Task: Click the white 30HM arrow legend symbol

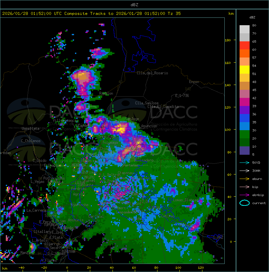Action: tap(244, 171)
